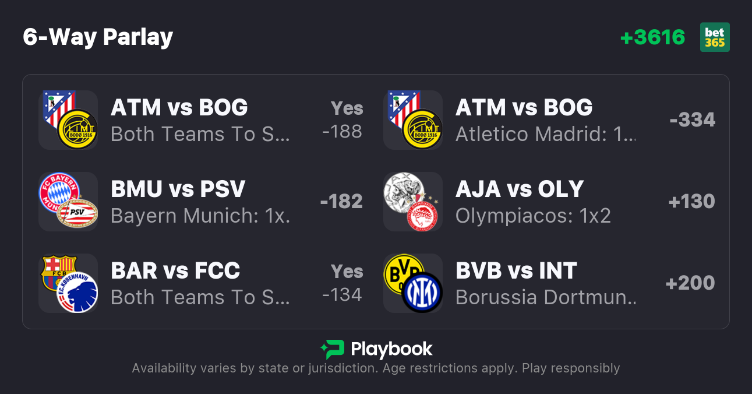Click the Barcelona vs Copenhagen crests
Viewport: 752px width, 394px height.
pyautogui.click(x=68, y=283)
